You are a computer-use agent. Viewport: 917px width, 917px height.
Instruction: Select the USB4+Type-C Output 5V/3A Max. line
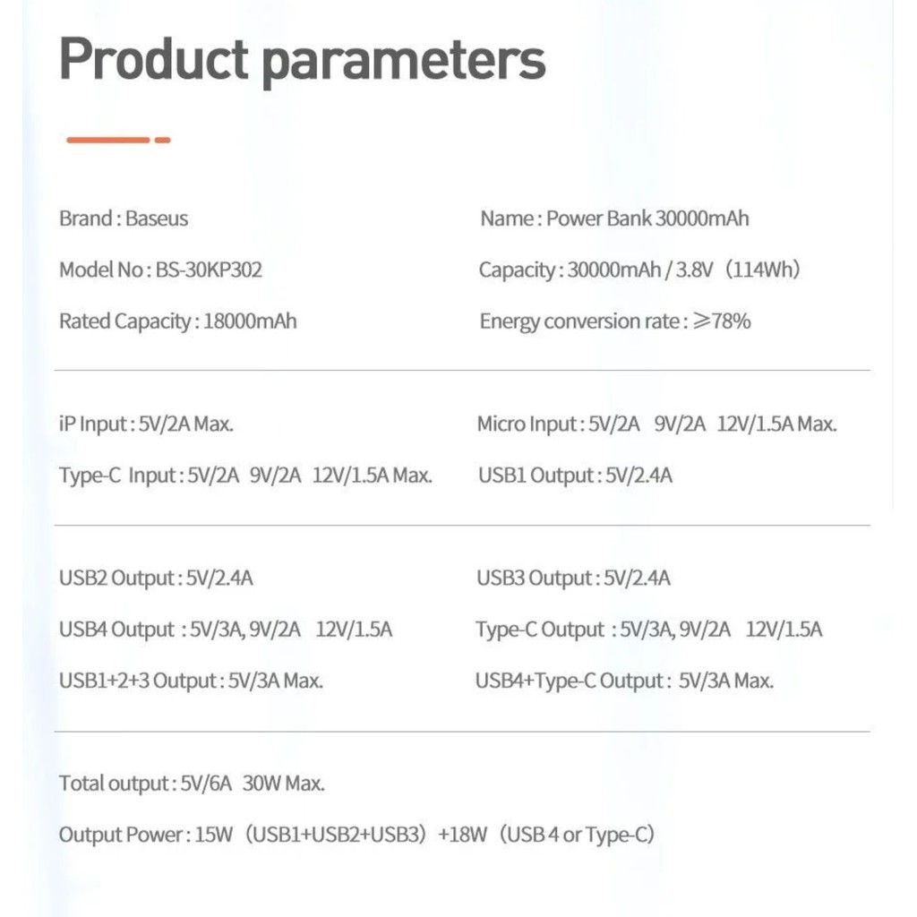coord(624,681)
